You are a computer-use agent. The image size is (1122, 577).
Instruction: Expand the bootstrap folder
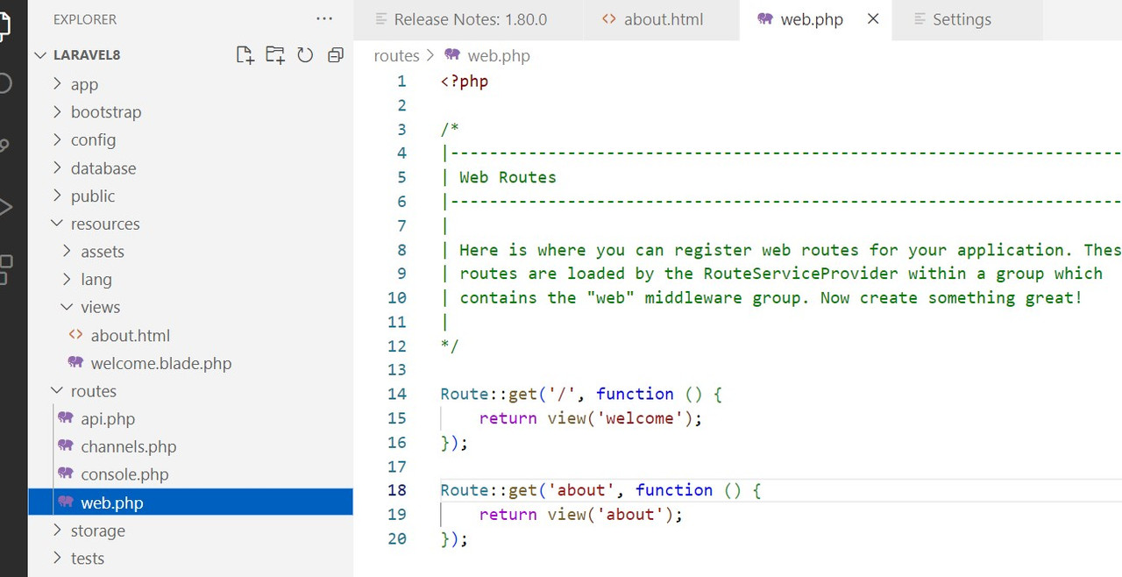point(57,112)
